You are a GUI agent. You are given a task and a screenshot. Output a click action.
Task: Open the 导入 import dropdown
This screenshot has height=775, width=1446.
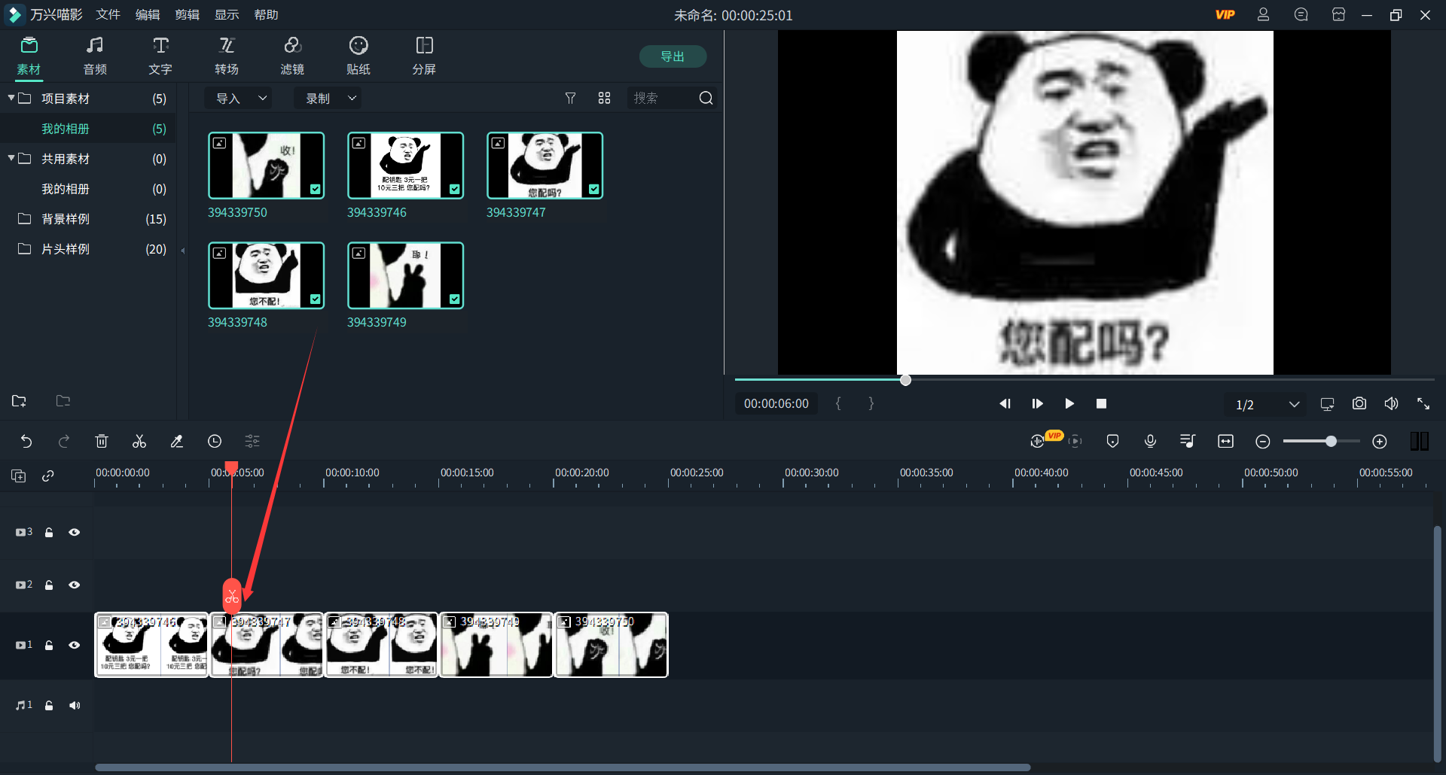239,99
